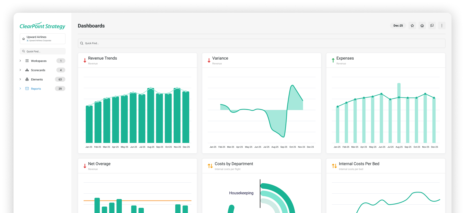Open the Elements menu item
Image resolution: width=465 pixels, height=213 pixels.
(x=37, y=80)
